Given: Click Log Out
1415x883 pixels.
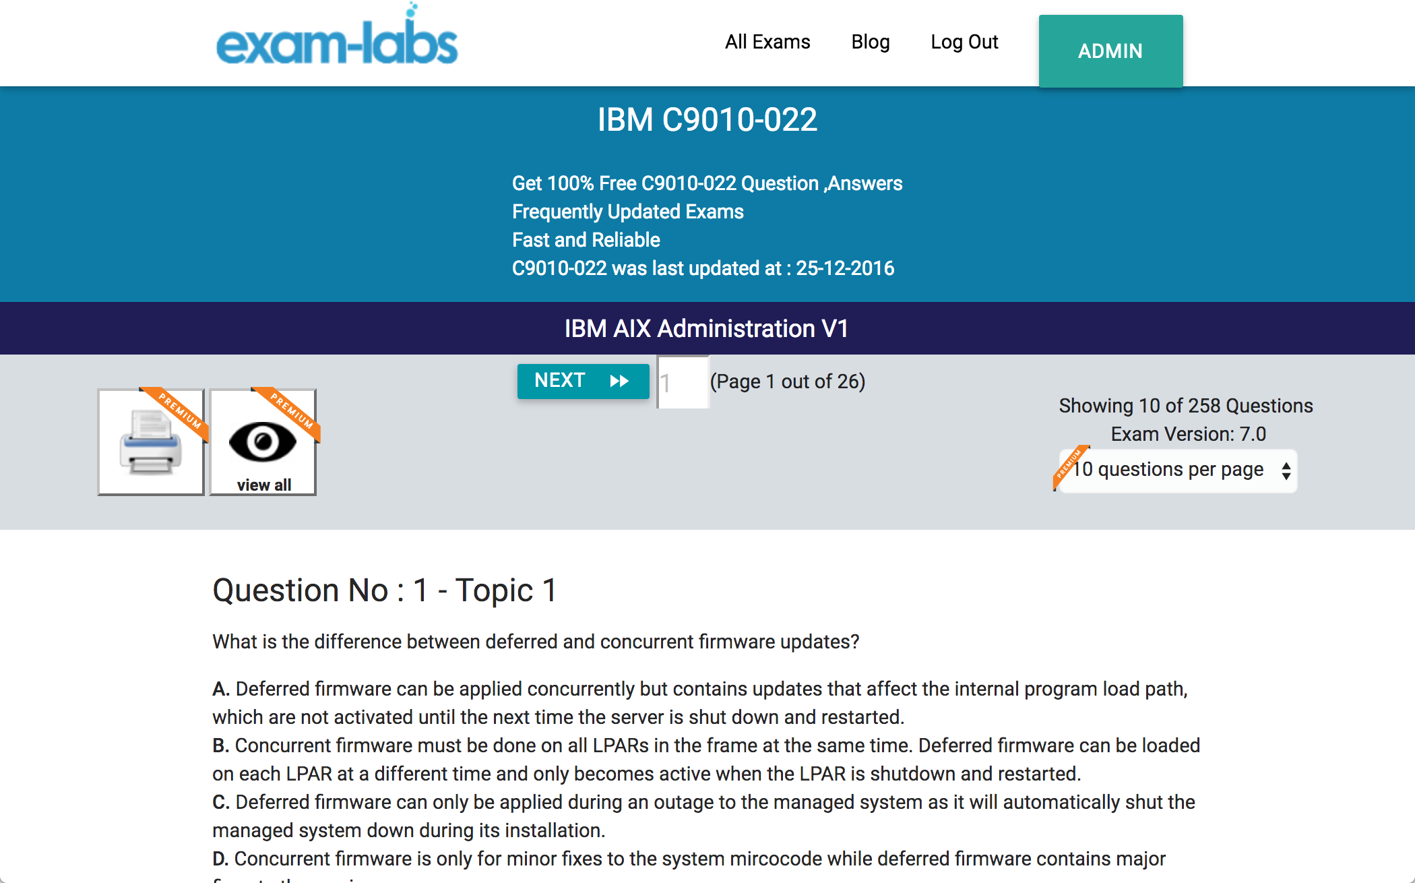Looking at the screenshot, I should point(964,42).
